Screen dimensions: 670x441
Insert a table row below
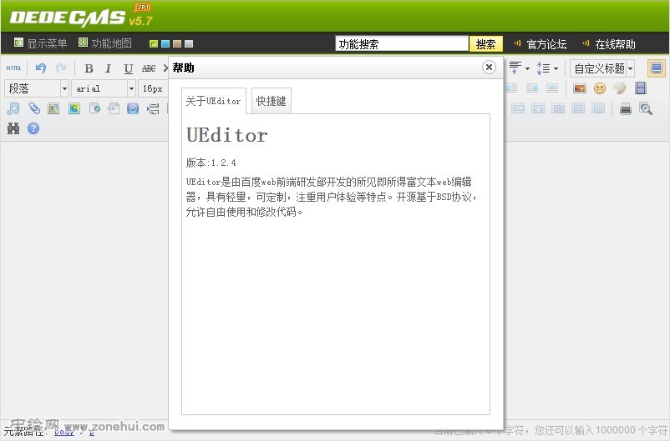pyautogui.click(x=518, y=108)
